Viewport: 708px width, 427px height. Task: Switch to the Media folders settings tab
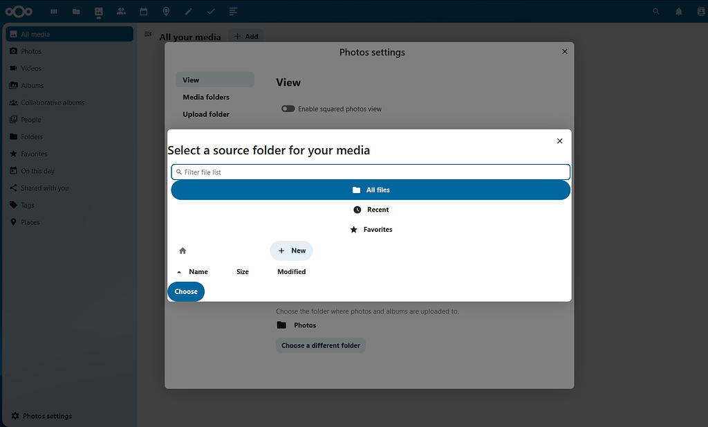tap(205, 97)
